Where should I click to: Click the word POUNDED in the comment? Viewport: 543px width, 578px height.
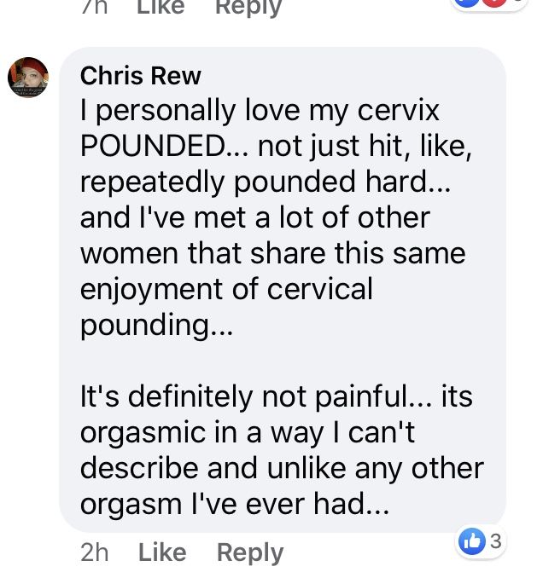150,146
